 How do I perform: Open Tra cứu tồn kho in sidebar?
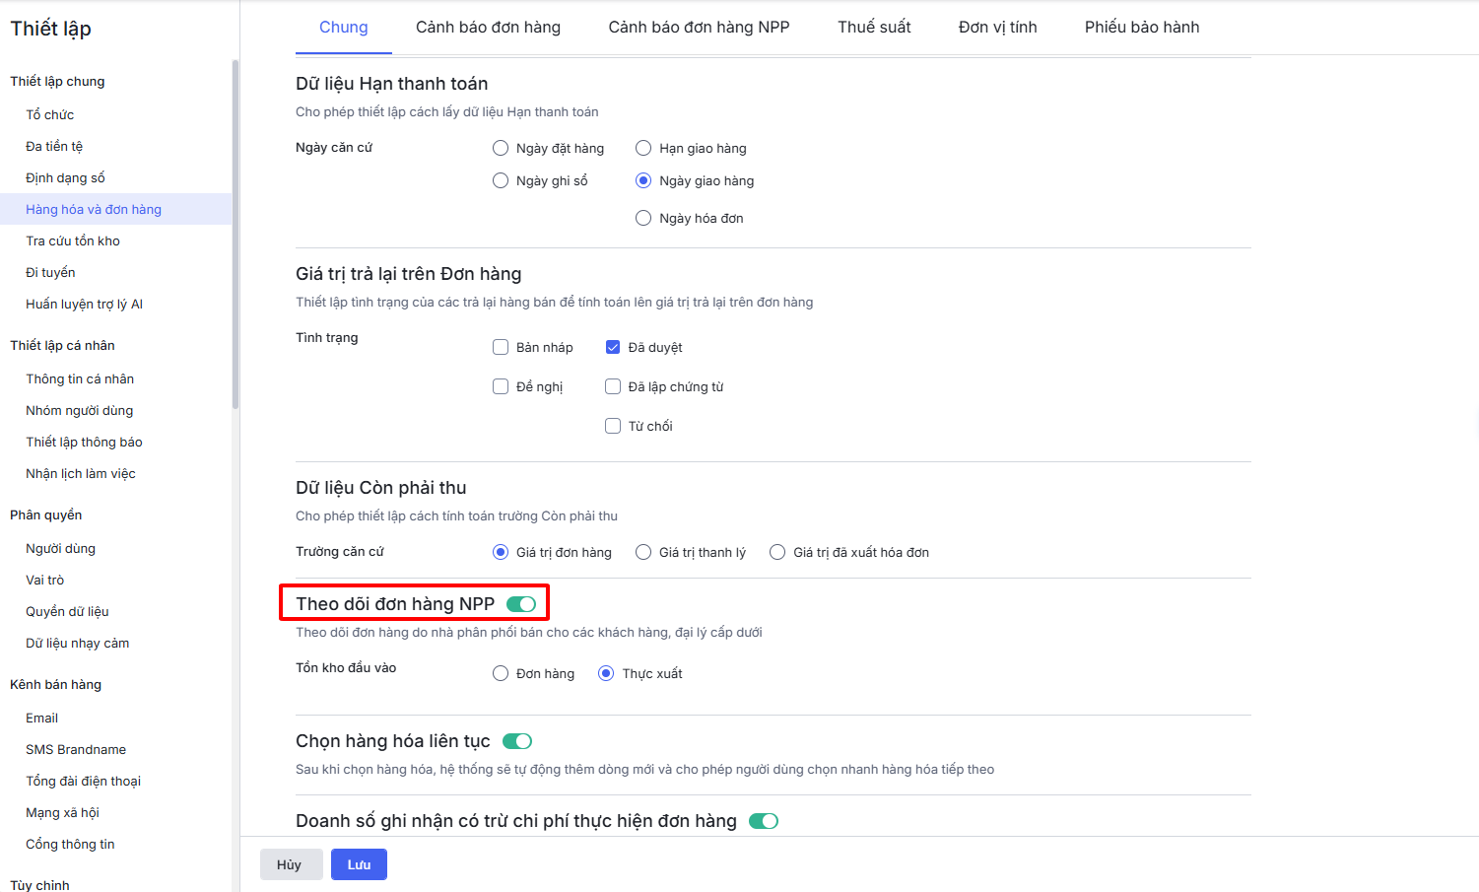point(73,240)
